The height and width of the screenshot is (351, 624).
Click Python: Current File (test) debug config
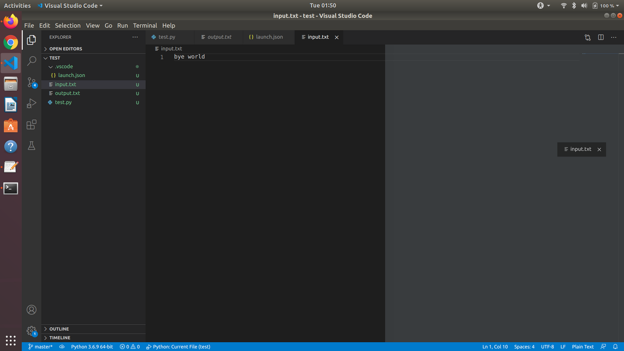click(178, 347)
